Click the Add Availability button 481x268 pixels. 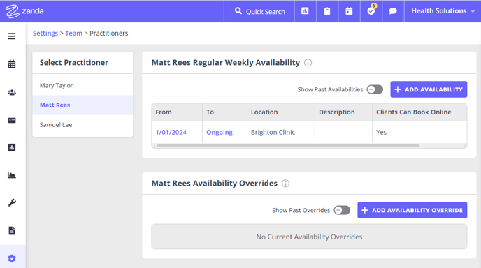pyautogui.click(x=429, y=89)
